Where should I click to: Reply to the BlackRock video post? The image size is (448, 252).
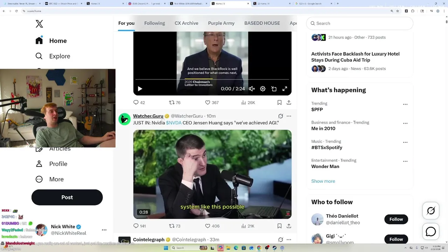139,103
